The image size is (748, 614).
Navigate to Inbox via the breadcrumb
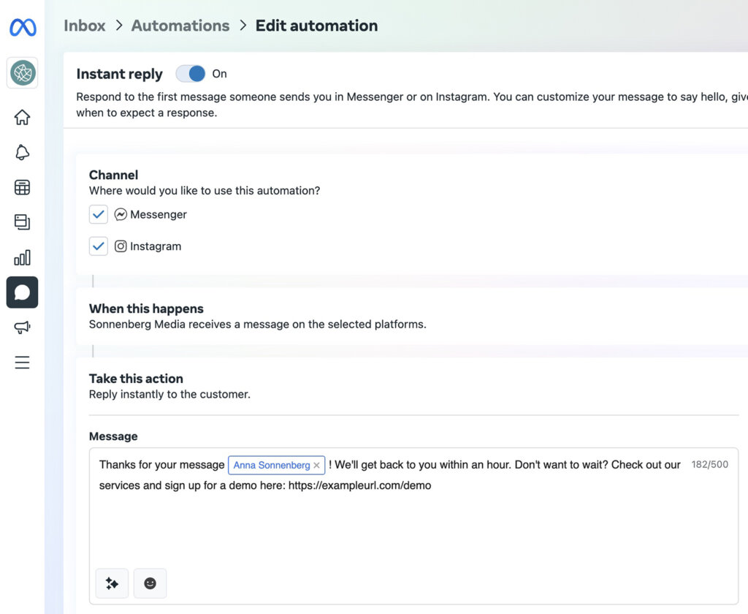click(x=85, y=26)
